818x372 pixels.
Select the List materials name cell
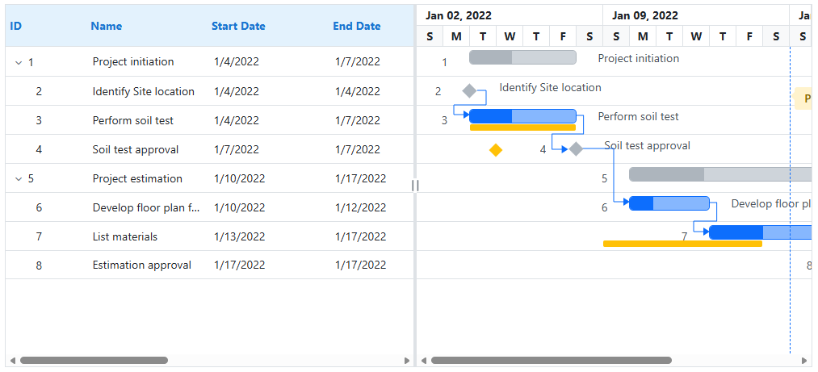coord(125,237)
